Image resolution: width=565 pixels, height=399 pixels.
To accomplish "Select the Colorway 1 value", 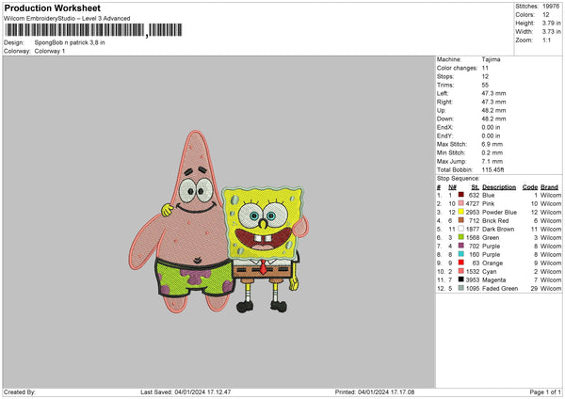I will tap(50, 51).
